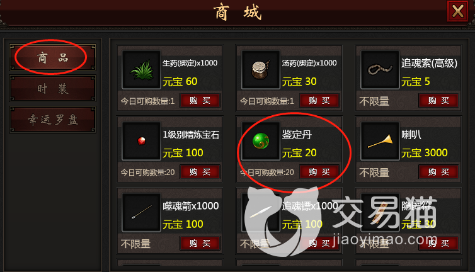Select the potion jar item icon
The width and height of the screenshot is (475, 272).
(261, 70)
